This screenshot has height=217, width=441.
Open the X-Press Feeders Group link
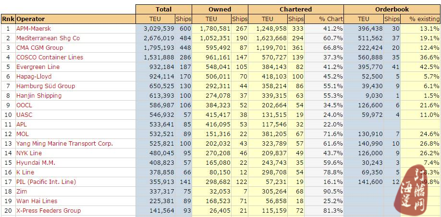49,210
